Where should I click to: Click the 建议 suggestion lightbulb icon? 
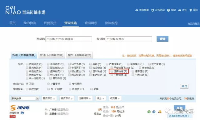point(191,10)
